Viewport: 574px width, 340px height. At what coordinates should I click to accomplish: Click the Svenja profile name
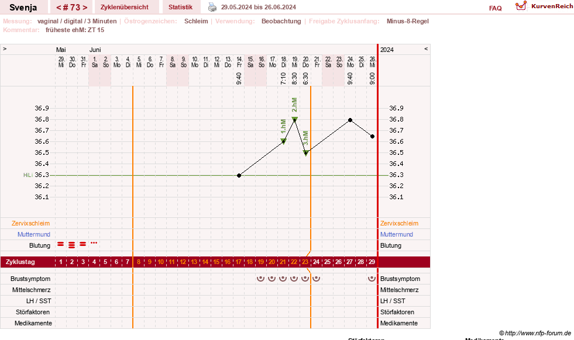click(23, 8)
